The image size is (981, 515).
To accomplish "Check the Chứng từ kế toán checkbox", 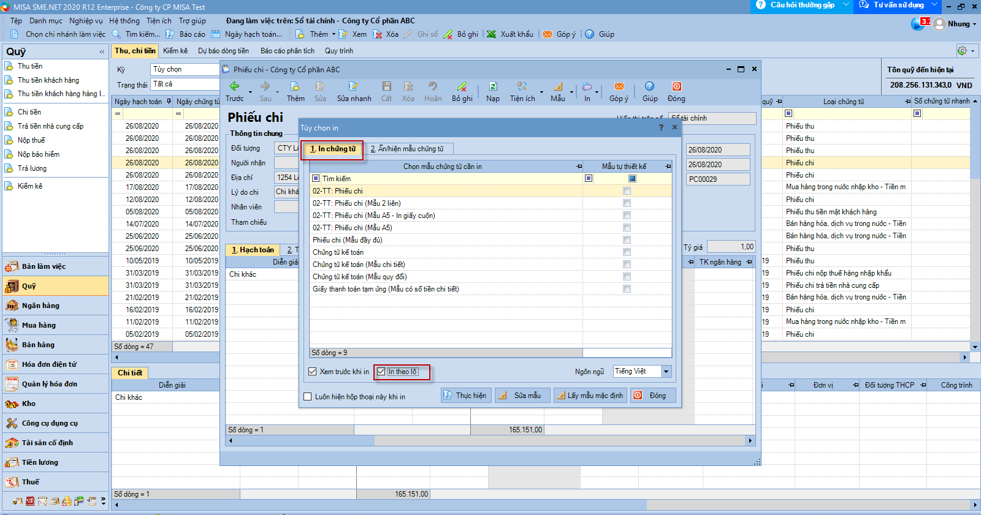I will (x=627, y=252).
